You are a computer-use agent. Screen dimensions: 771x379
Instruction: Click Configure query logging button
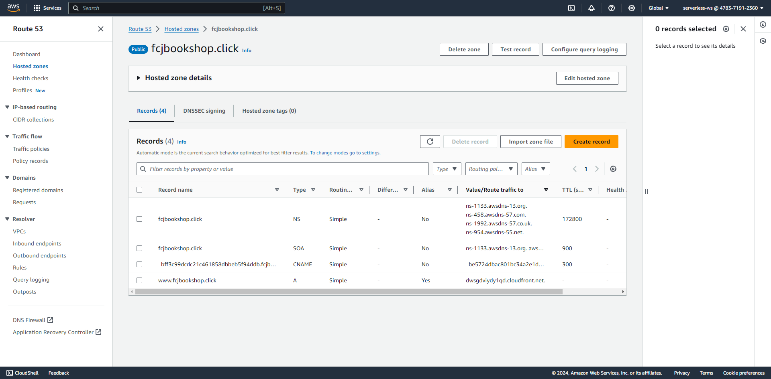(x=584, y=49)
